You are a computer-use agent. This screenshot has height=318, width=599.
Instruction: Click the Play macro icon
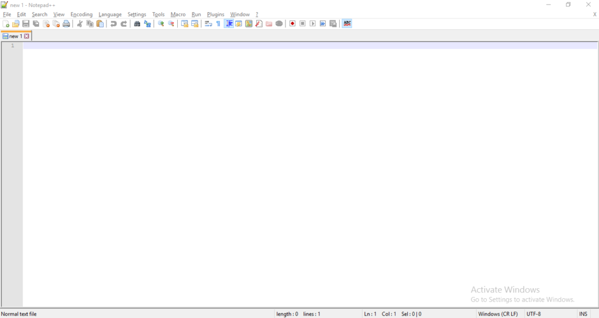click(312, 24)
